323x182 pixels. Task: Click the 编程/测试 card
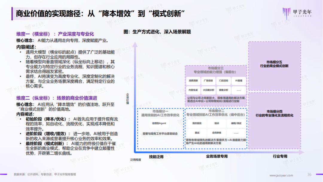click(x=236, y=123)
